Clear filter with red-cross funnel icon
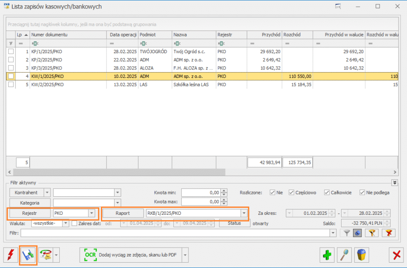This screenshot has height=268, width=407. (x=389, y=233)
